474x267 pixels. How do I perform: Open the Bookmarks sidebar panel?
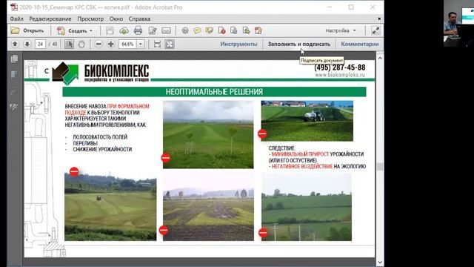click(x=14, y=74)
